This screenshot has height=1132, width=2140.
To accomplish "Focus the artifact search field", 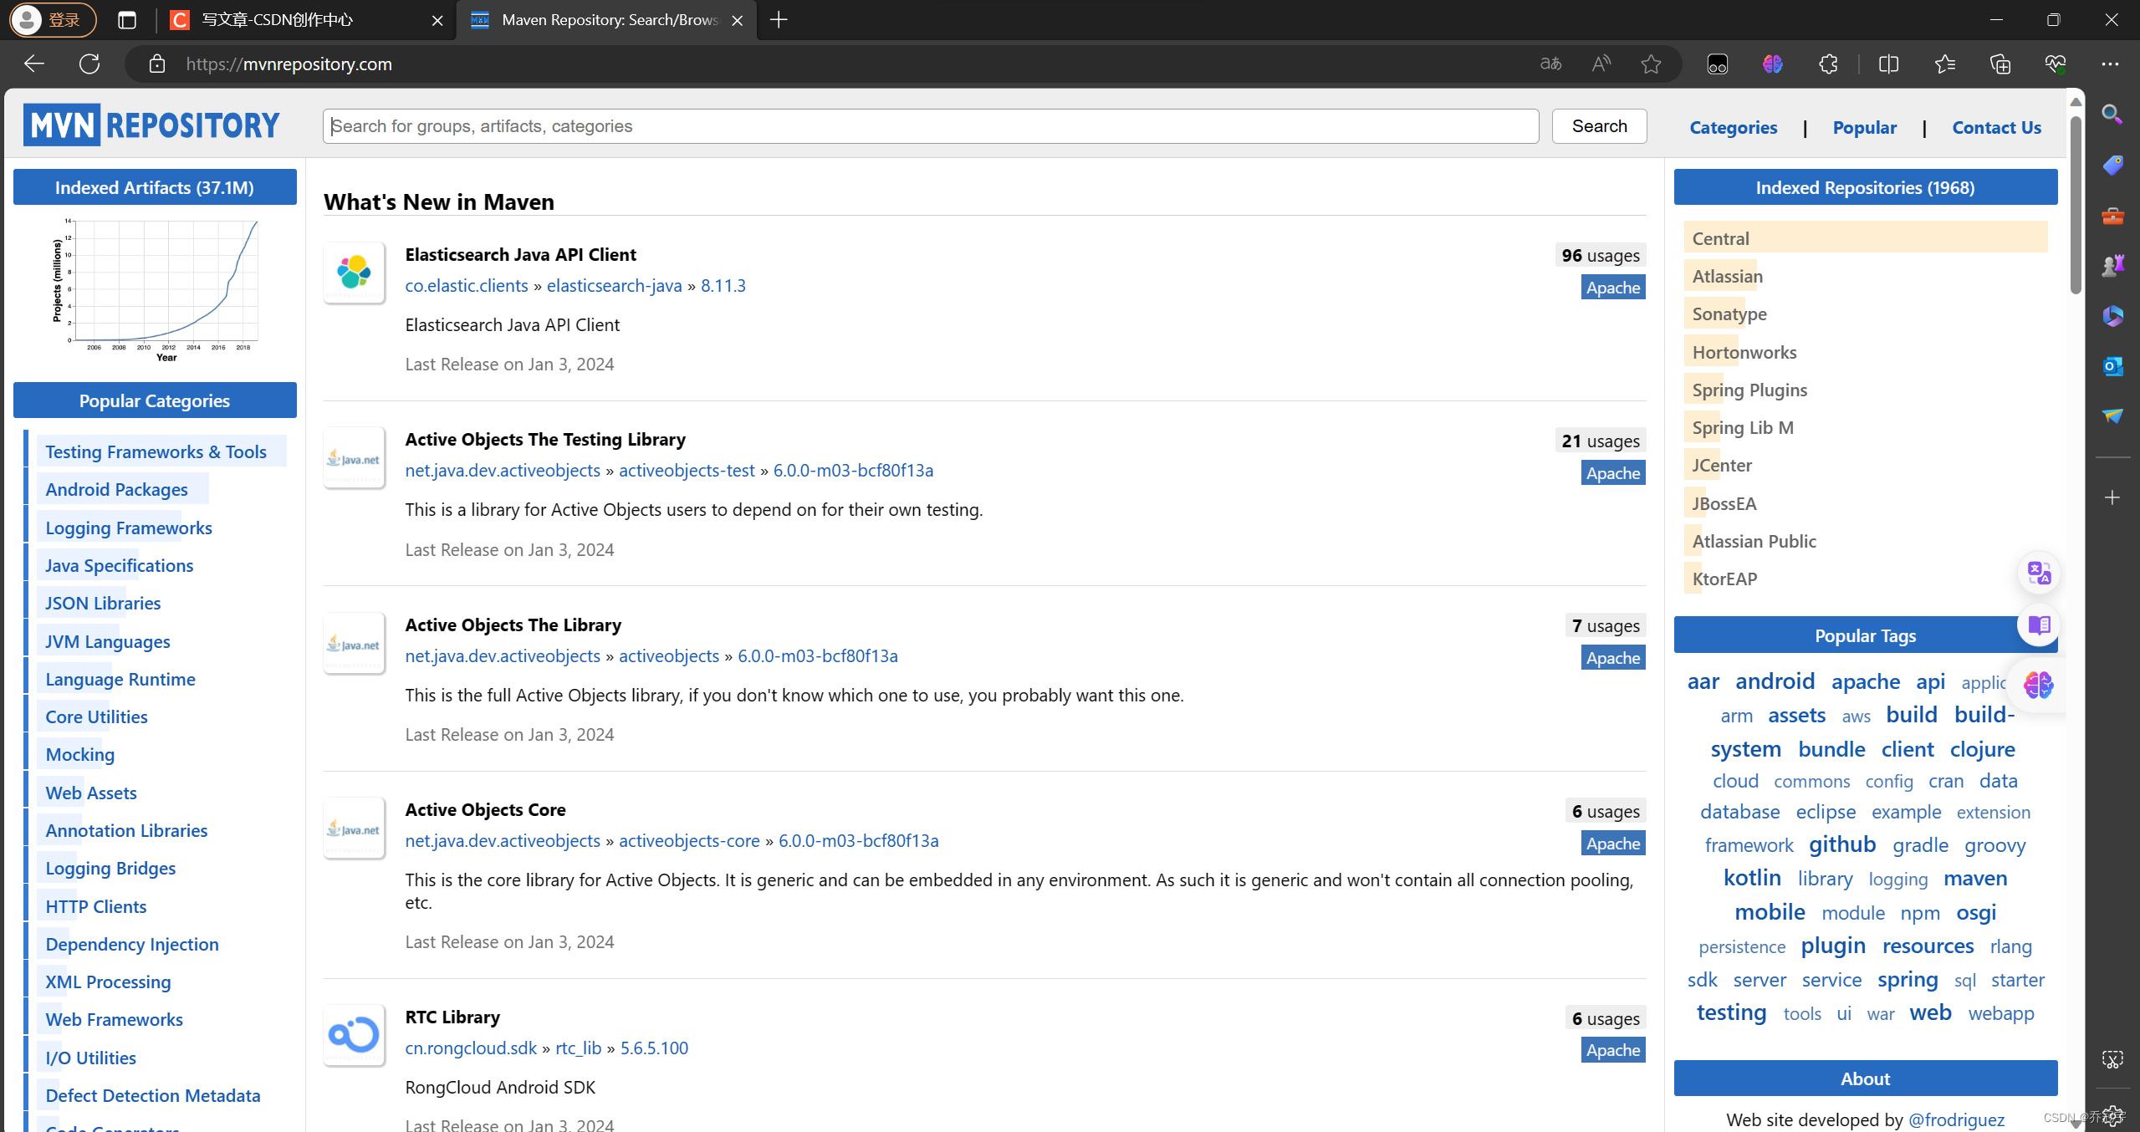I will coord(930,126).
